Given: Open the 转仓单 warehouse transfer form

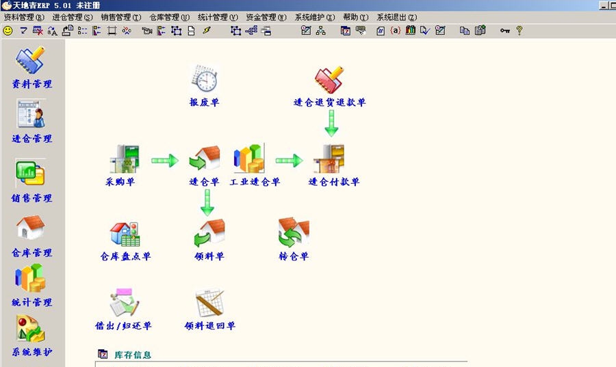Looking at the screenshot, I should 294,240.
